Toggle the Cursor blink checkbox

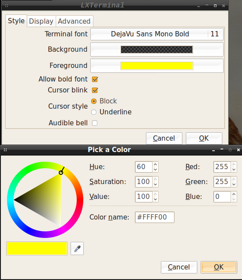[95, 90]
